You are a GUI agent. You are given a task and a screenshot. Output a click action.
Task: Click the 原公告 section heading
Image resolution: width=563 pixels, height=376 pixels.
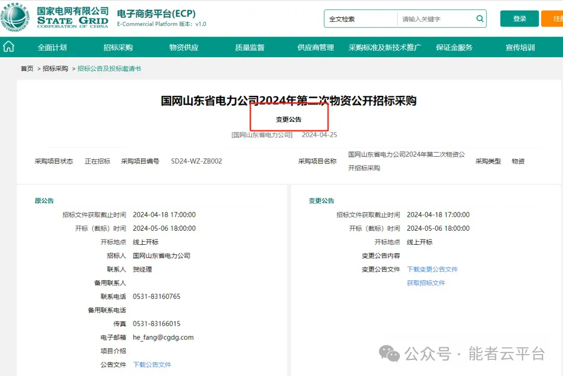click(44, 200)
